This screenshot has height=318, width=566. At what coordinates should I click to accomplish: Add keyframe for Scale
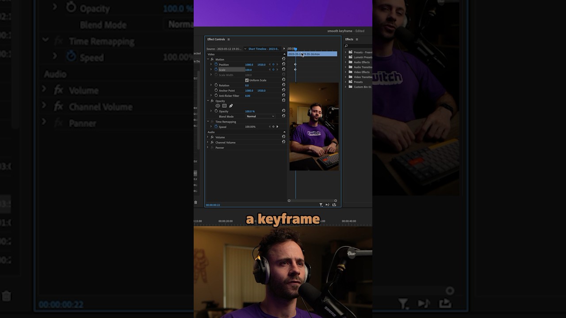273,69
